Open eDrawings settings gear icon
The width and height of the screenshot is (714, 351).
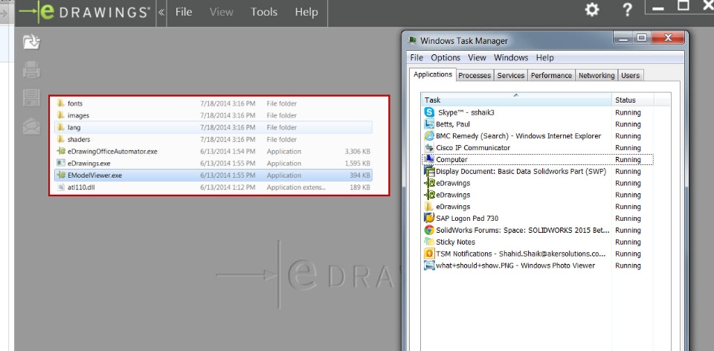592,10
